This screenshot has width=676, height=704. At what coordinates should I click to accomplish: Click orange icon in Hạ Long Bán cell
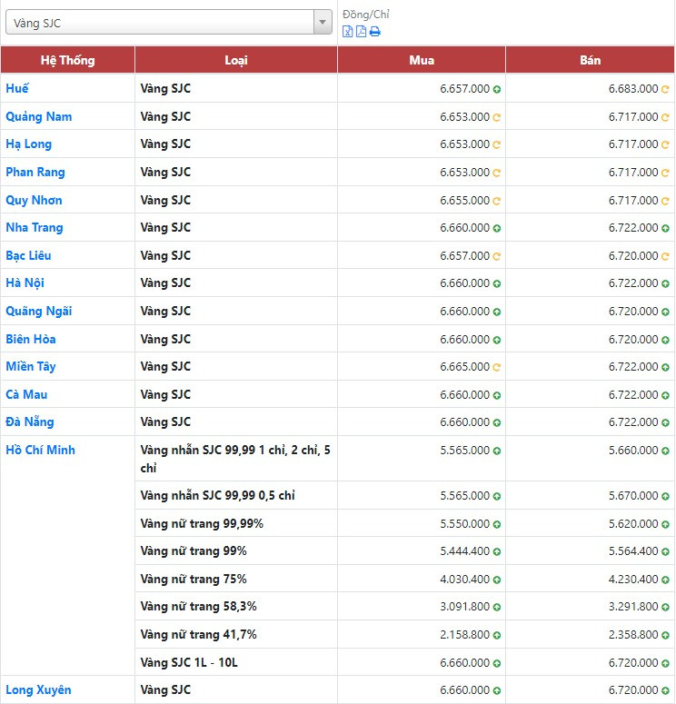coord(665,145)
